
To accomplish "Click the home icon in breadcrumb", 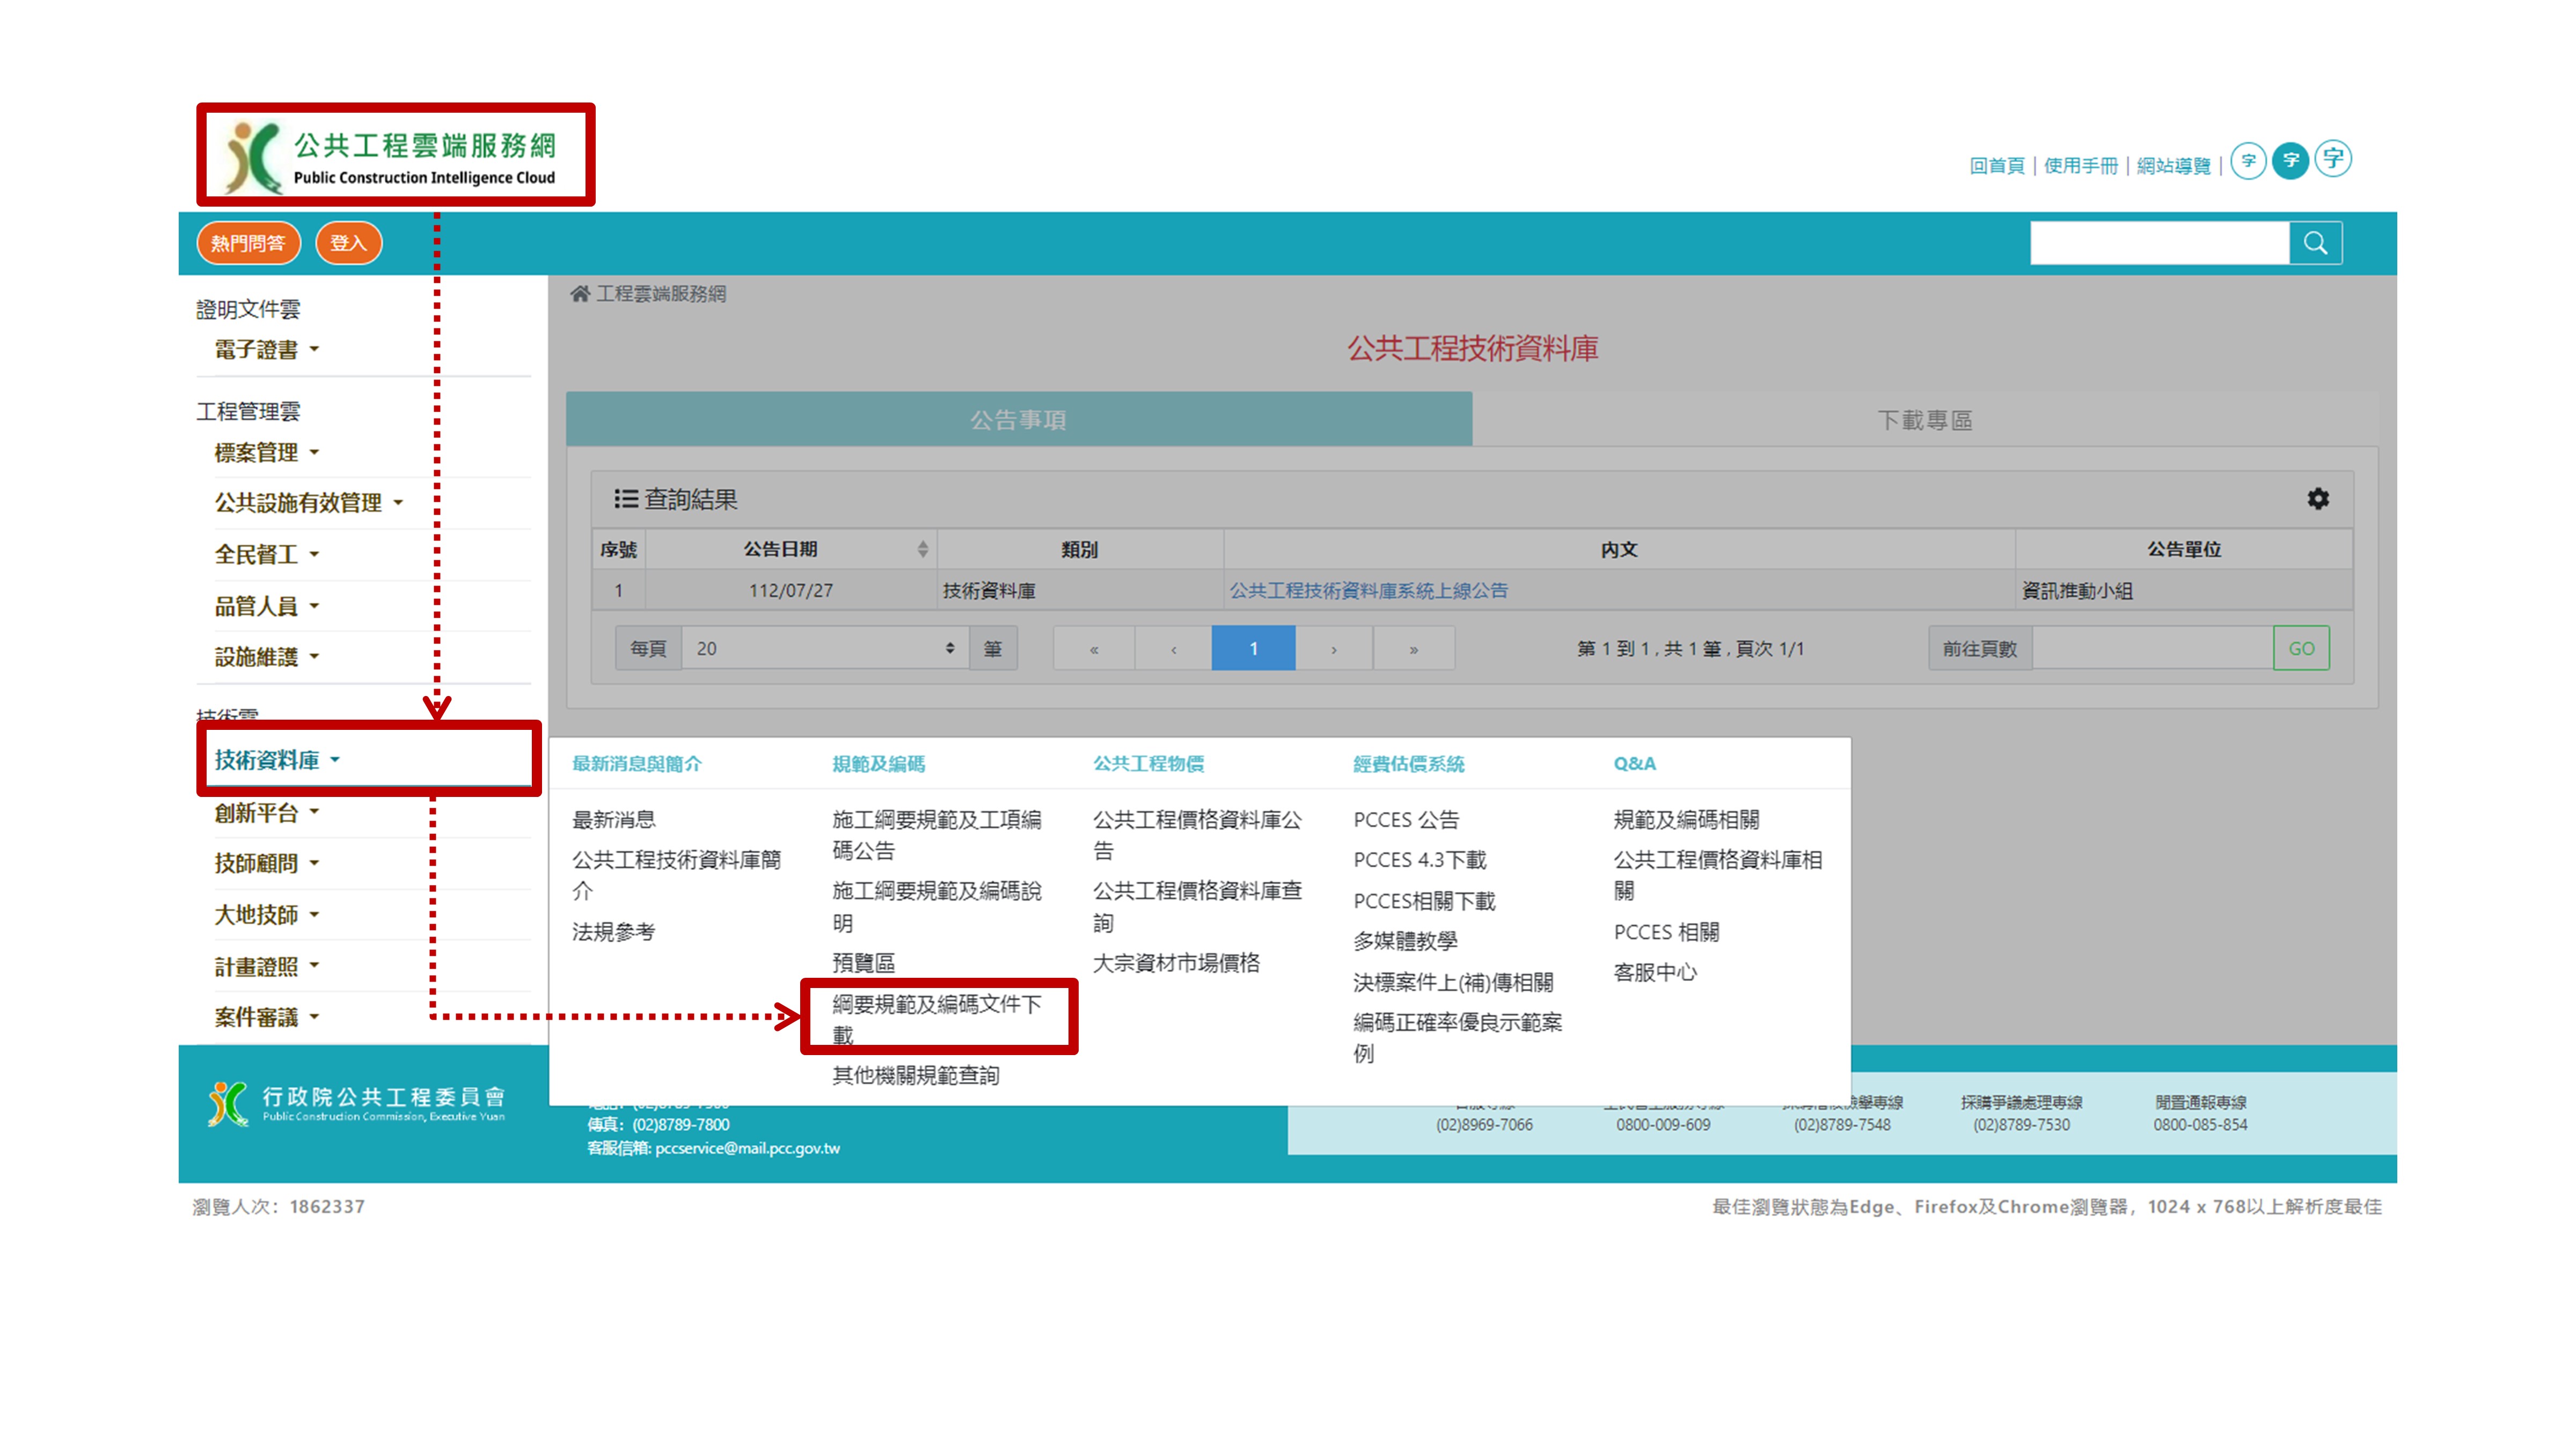I will 580,293.
